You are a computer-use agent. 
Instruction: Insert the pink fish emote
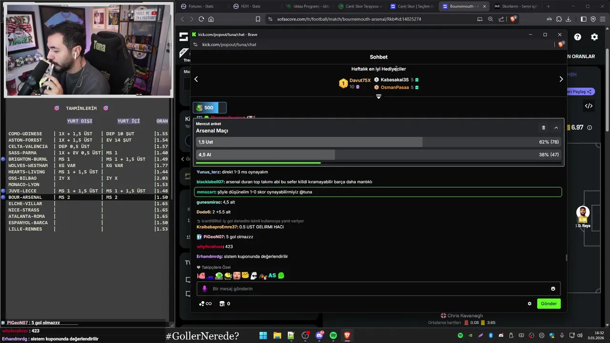(x=201, y=275)
